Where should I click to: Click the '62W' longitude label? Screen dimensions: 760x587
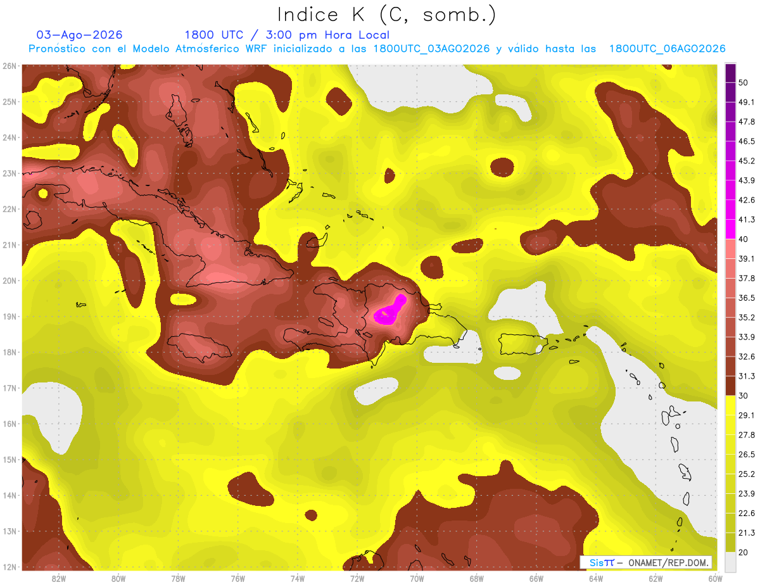click(x=656, y=578)
